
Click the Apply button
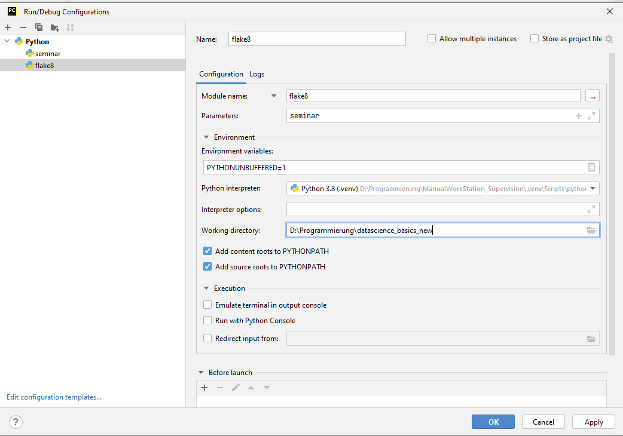[x=593, y=422]
